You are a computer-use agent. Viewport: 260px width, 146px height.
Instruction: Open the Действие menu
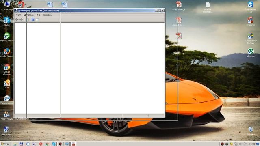pos(29,15)
